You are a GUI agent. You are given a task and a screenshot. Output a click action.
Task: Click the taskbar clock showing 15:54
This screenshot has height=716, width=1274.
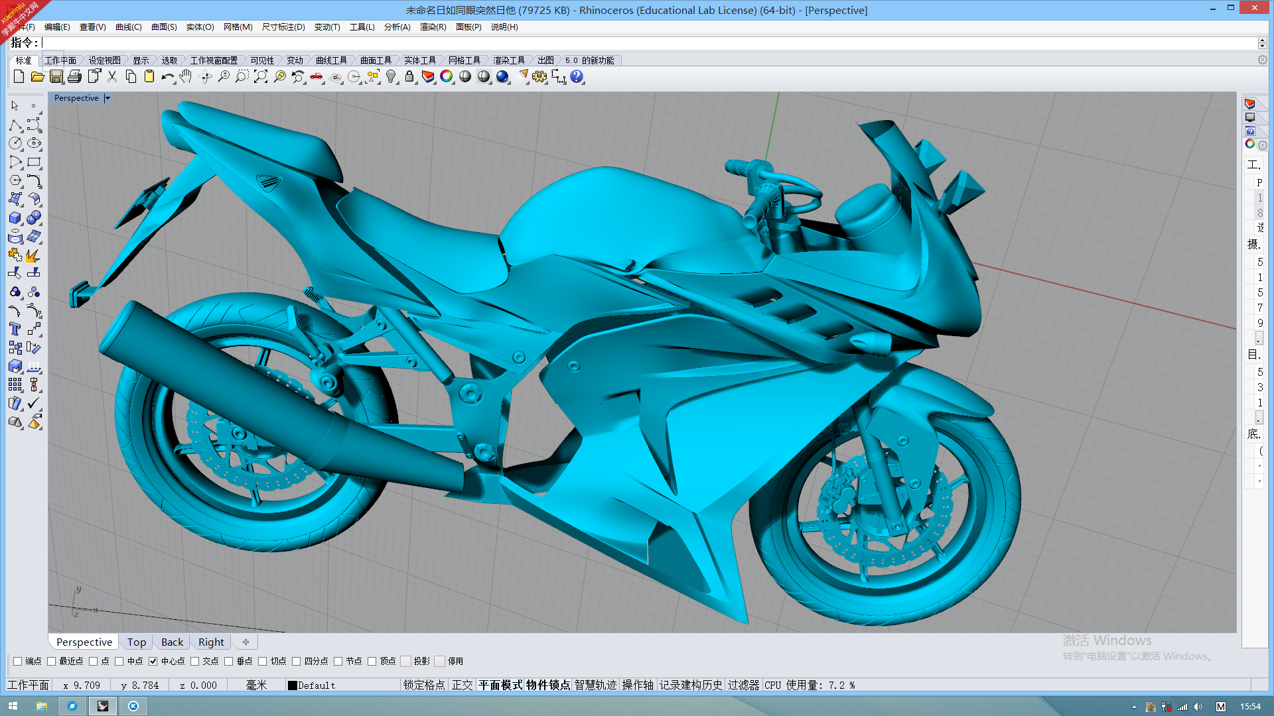click(1250, 707)
